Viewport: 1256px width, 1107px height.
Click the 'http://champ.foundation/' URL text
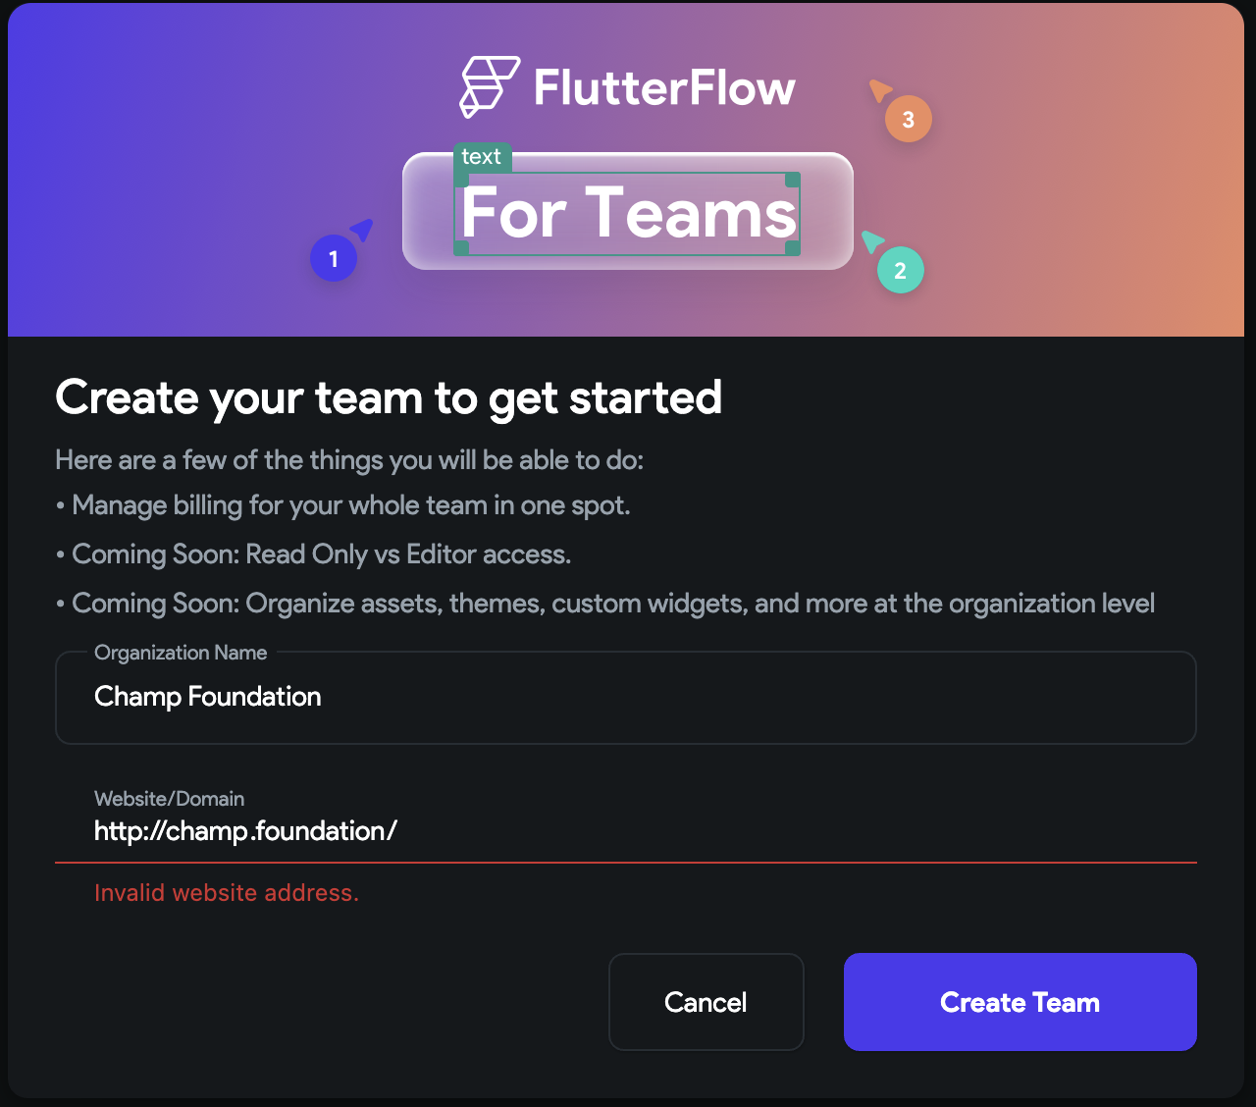pos(245,831)
